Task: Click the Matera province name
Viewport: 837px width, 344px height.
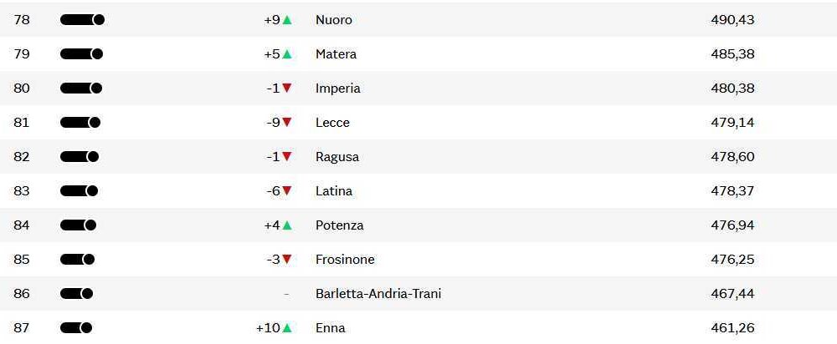Action: click(x=336, y=54)
